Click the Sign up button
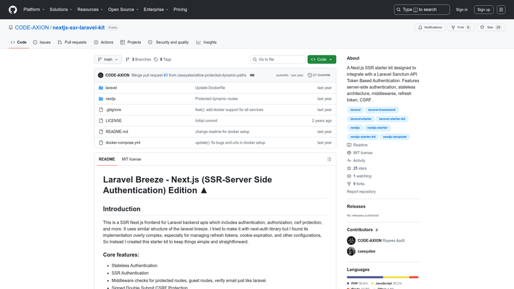Screen dimensions: 514x289 pos(484,10)
